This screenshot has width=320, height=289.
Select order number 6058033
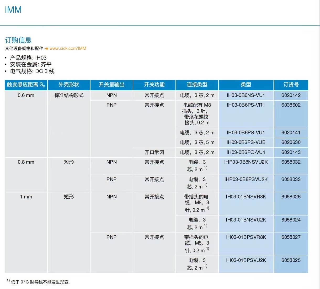[291, 179]
